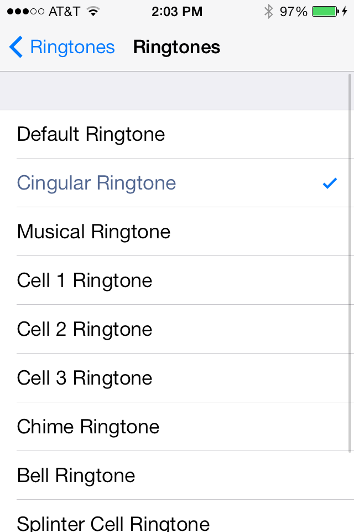The height and width of the screenshot is (532, 354).
Task: Tap the charging bolt icon
Action: pyautogui.click(x=345, y=12)
